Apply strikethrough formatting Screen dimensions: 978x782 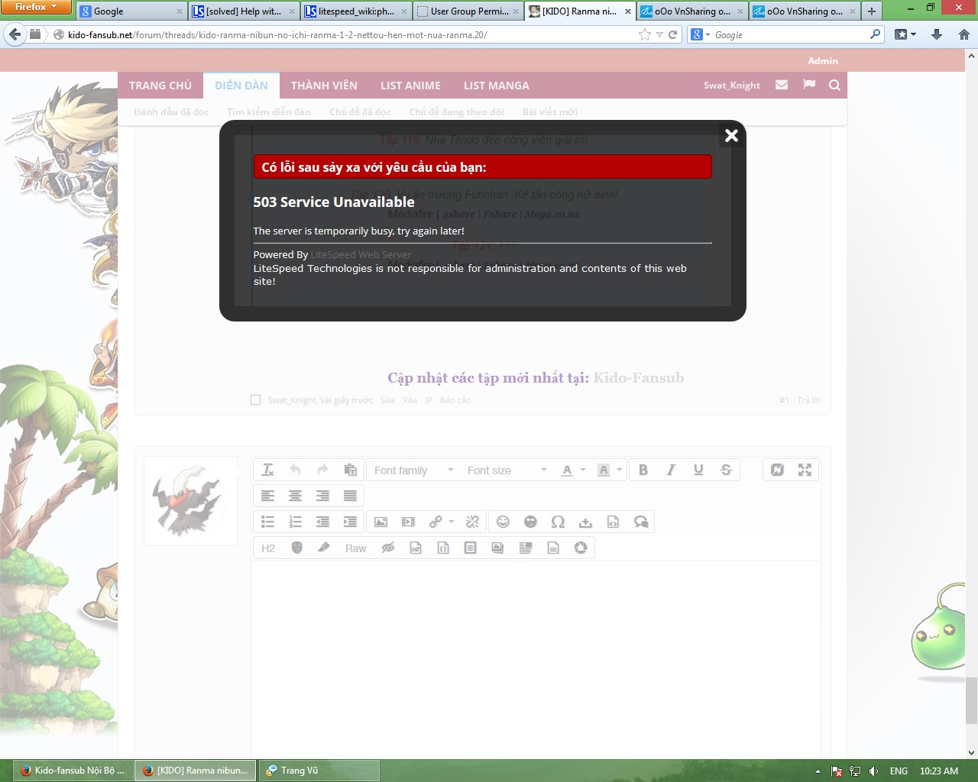[x=726, y=470]
